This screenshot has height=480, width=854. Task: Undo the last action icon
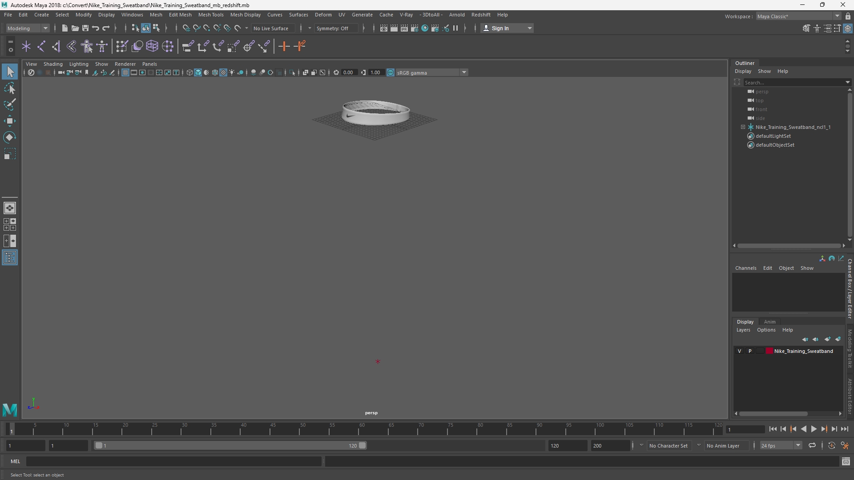[x=96, y=28]
